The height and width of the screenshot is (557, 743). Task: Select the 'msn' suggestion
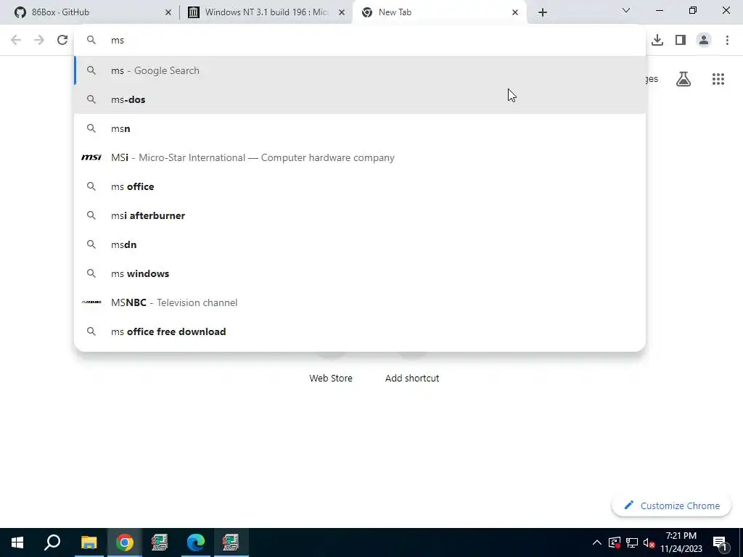tap(360, 128)
